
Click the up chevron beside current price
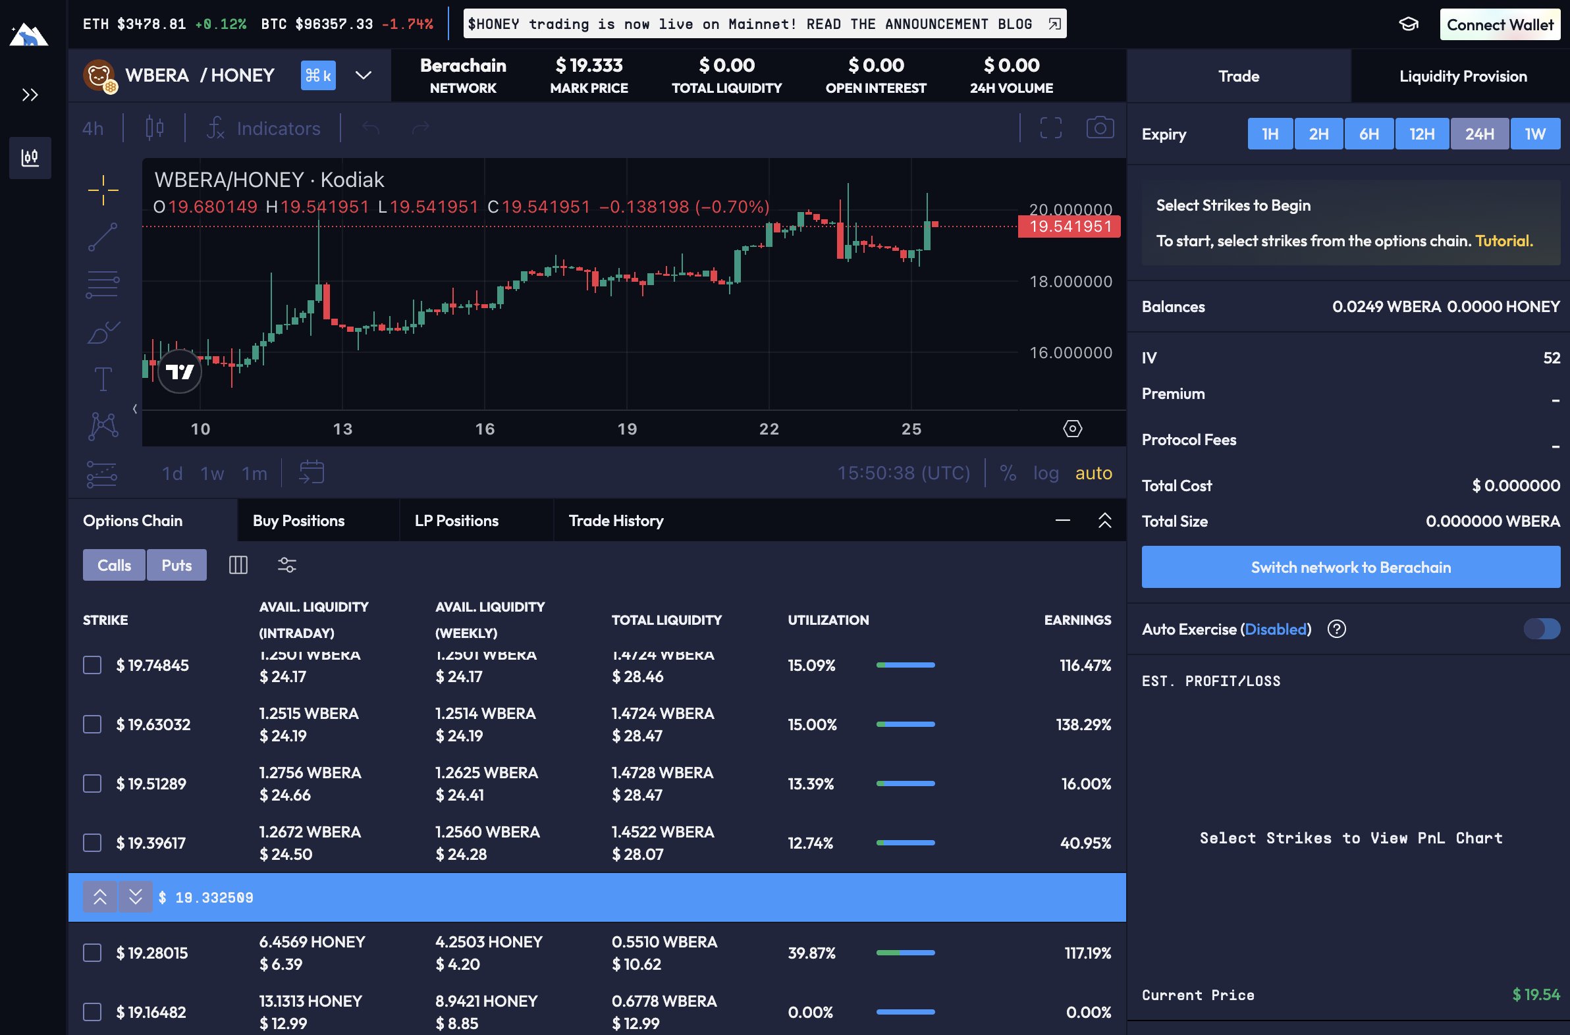click(99, 897)
